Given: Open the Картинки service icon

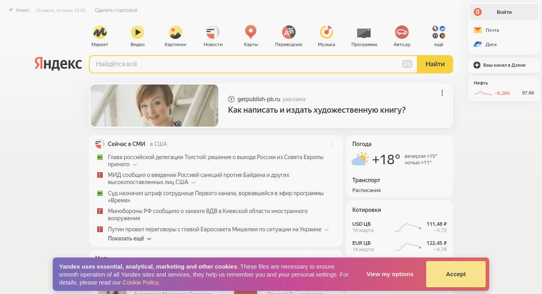Looking at the screenshot, I should (x=175, y=32).
